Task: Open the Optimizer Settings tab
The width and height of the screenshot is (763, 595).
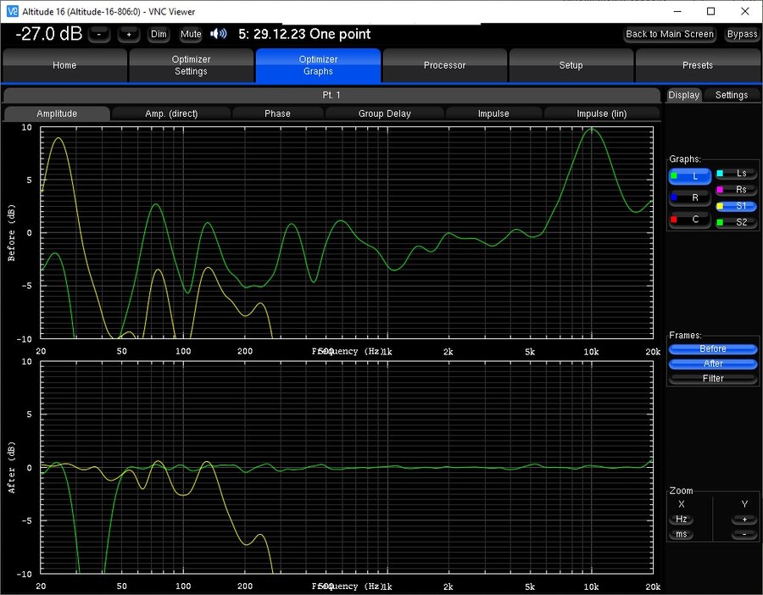Action: tap(192, 65)
